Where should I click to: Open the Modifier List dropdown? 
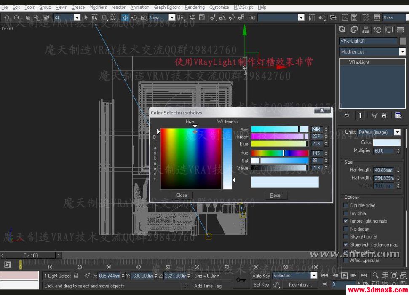click(x=403, y=51)
